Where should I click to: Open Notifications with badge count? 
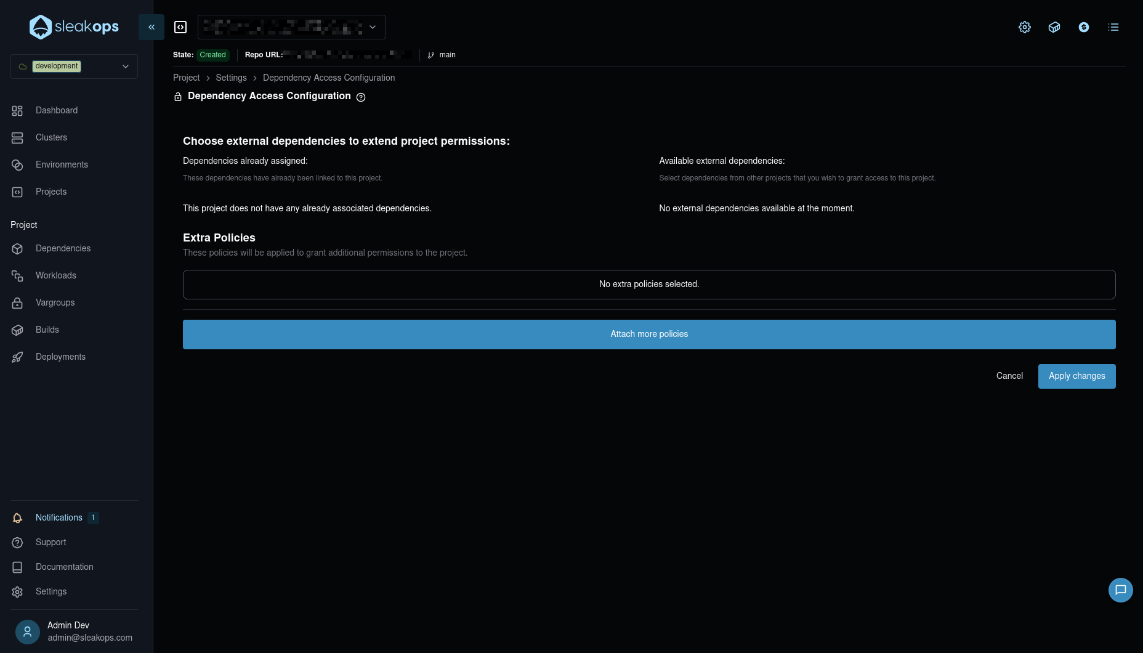[x=59, y=517]
